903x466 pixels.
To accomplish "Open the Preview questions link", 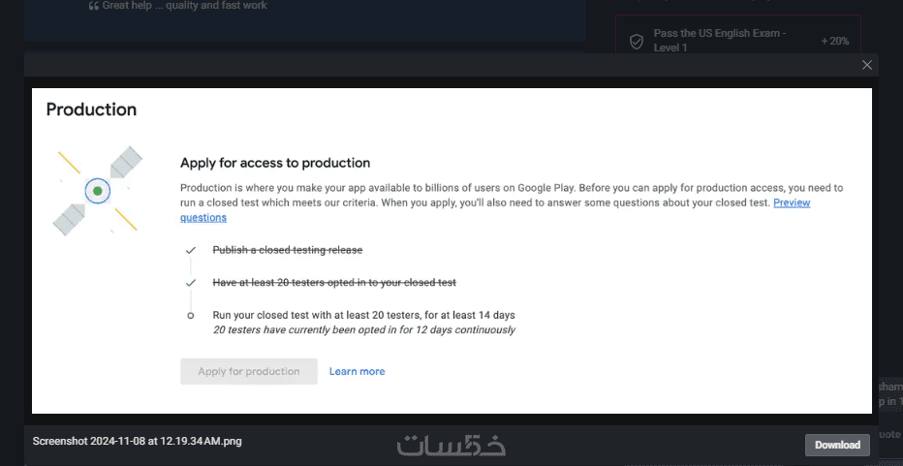I will [791, 203].
